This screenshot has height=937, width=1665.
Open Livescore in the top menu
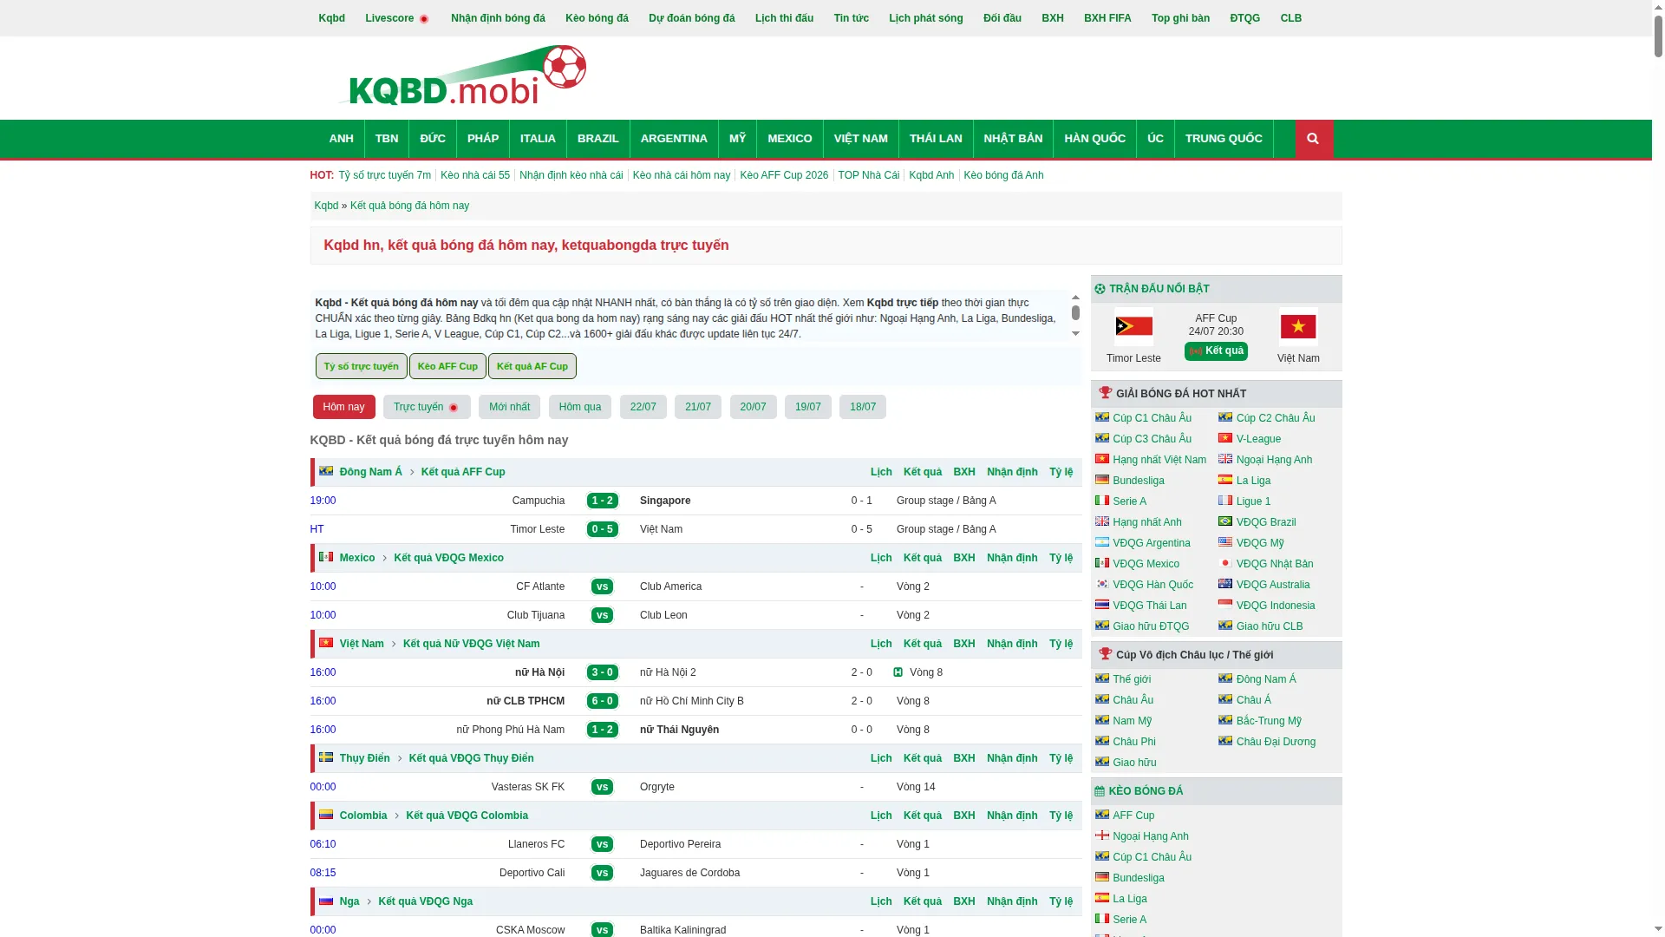(397, 18)
